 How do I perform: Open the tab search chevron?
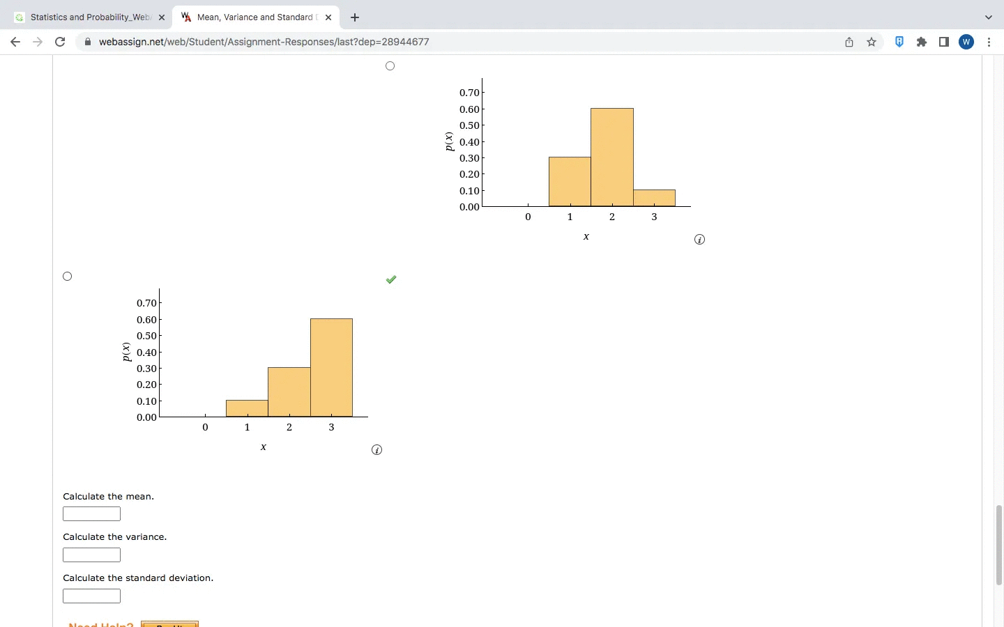tap(988, 17)
